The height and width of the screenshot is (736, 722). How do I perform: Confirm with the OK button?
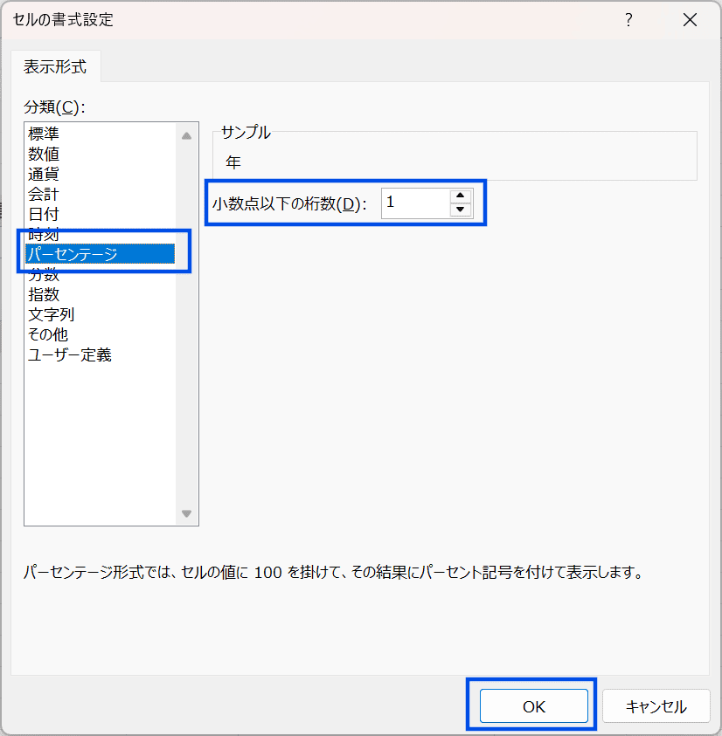point(533,706)
